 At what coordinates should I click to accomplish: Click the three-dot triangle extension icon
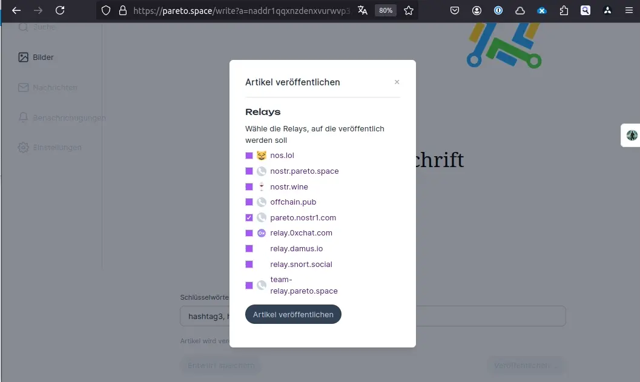(x=607, y=11)
